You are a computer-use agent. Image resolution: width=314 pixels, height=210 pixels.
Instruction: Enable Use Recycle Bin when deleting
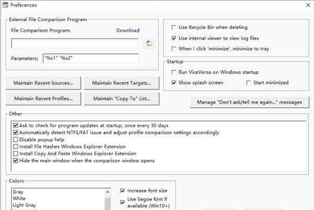click(174, 27)
